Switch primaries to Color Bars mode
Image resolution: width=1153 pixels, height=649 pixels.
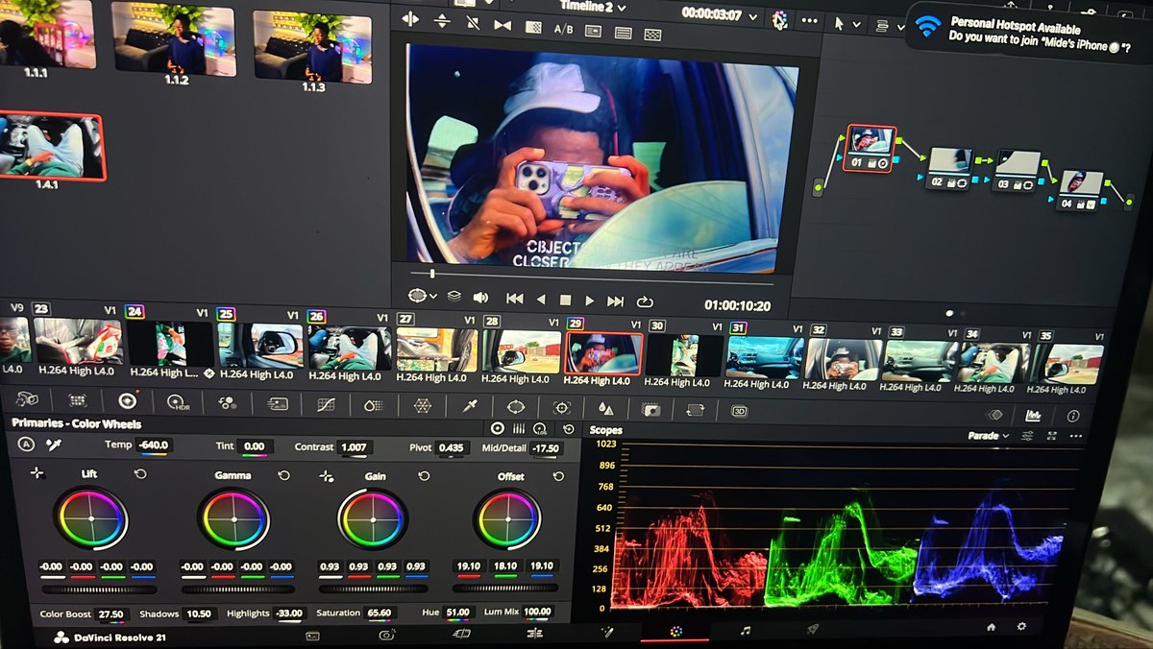[519, 428]
